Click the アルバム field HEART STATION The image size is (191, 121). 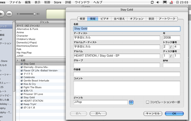coord(117,56)
